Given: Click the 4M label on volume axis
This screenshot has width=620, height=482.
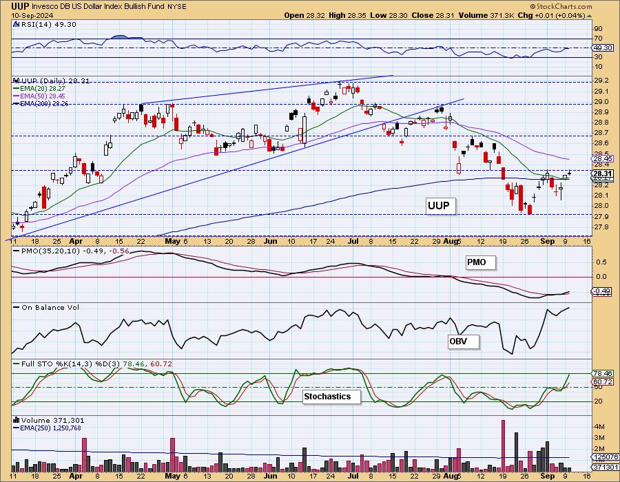Looking at the screenshot, I should point(599,427).
